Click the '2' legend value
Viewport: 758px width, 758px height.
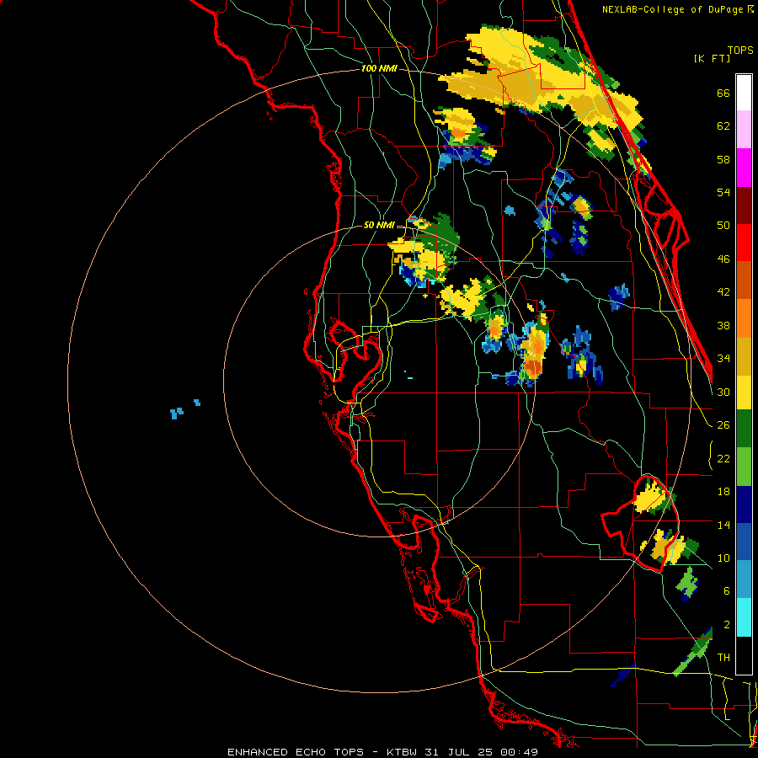[x=727, y=625]
